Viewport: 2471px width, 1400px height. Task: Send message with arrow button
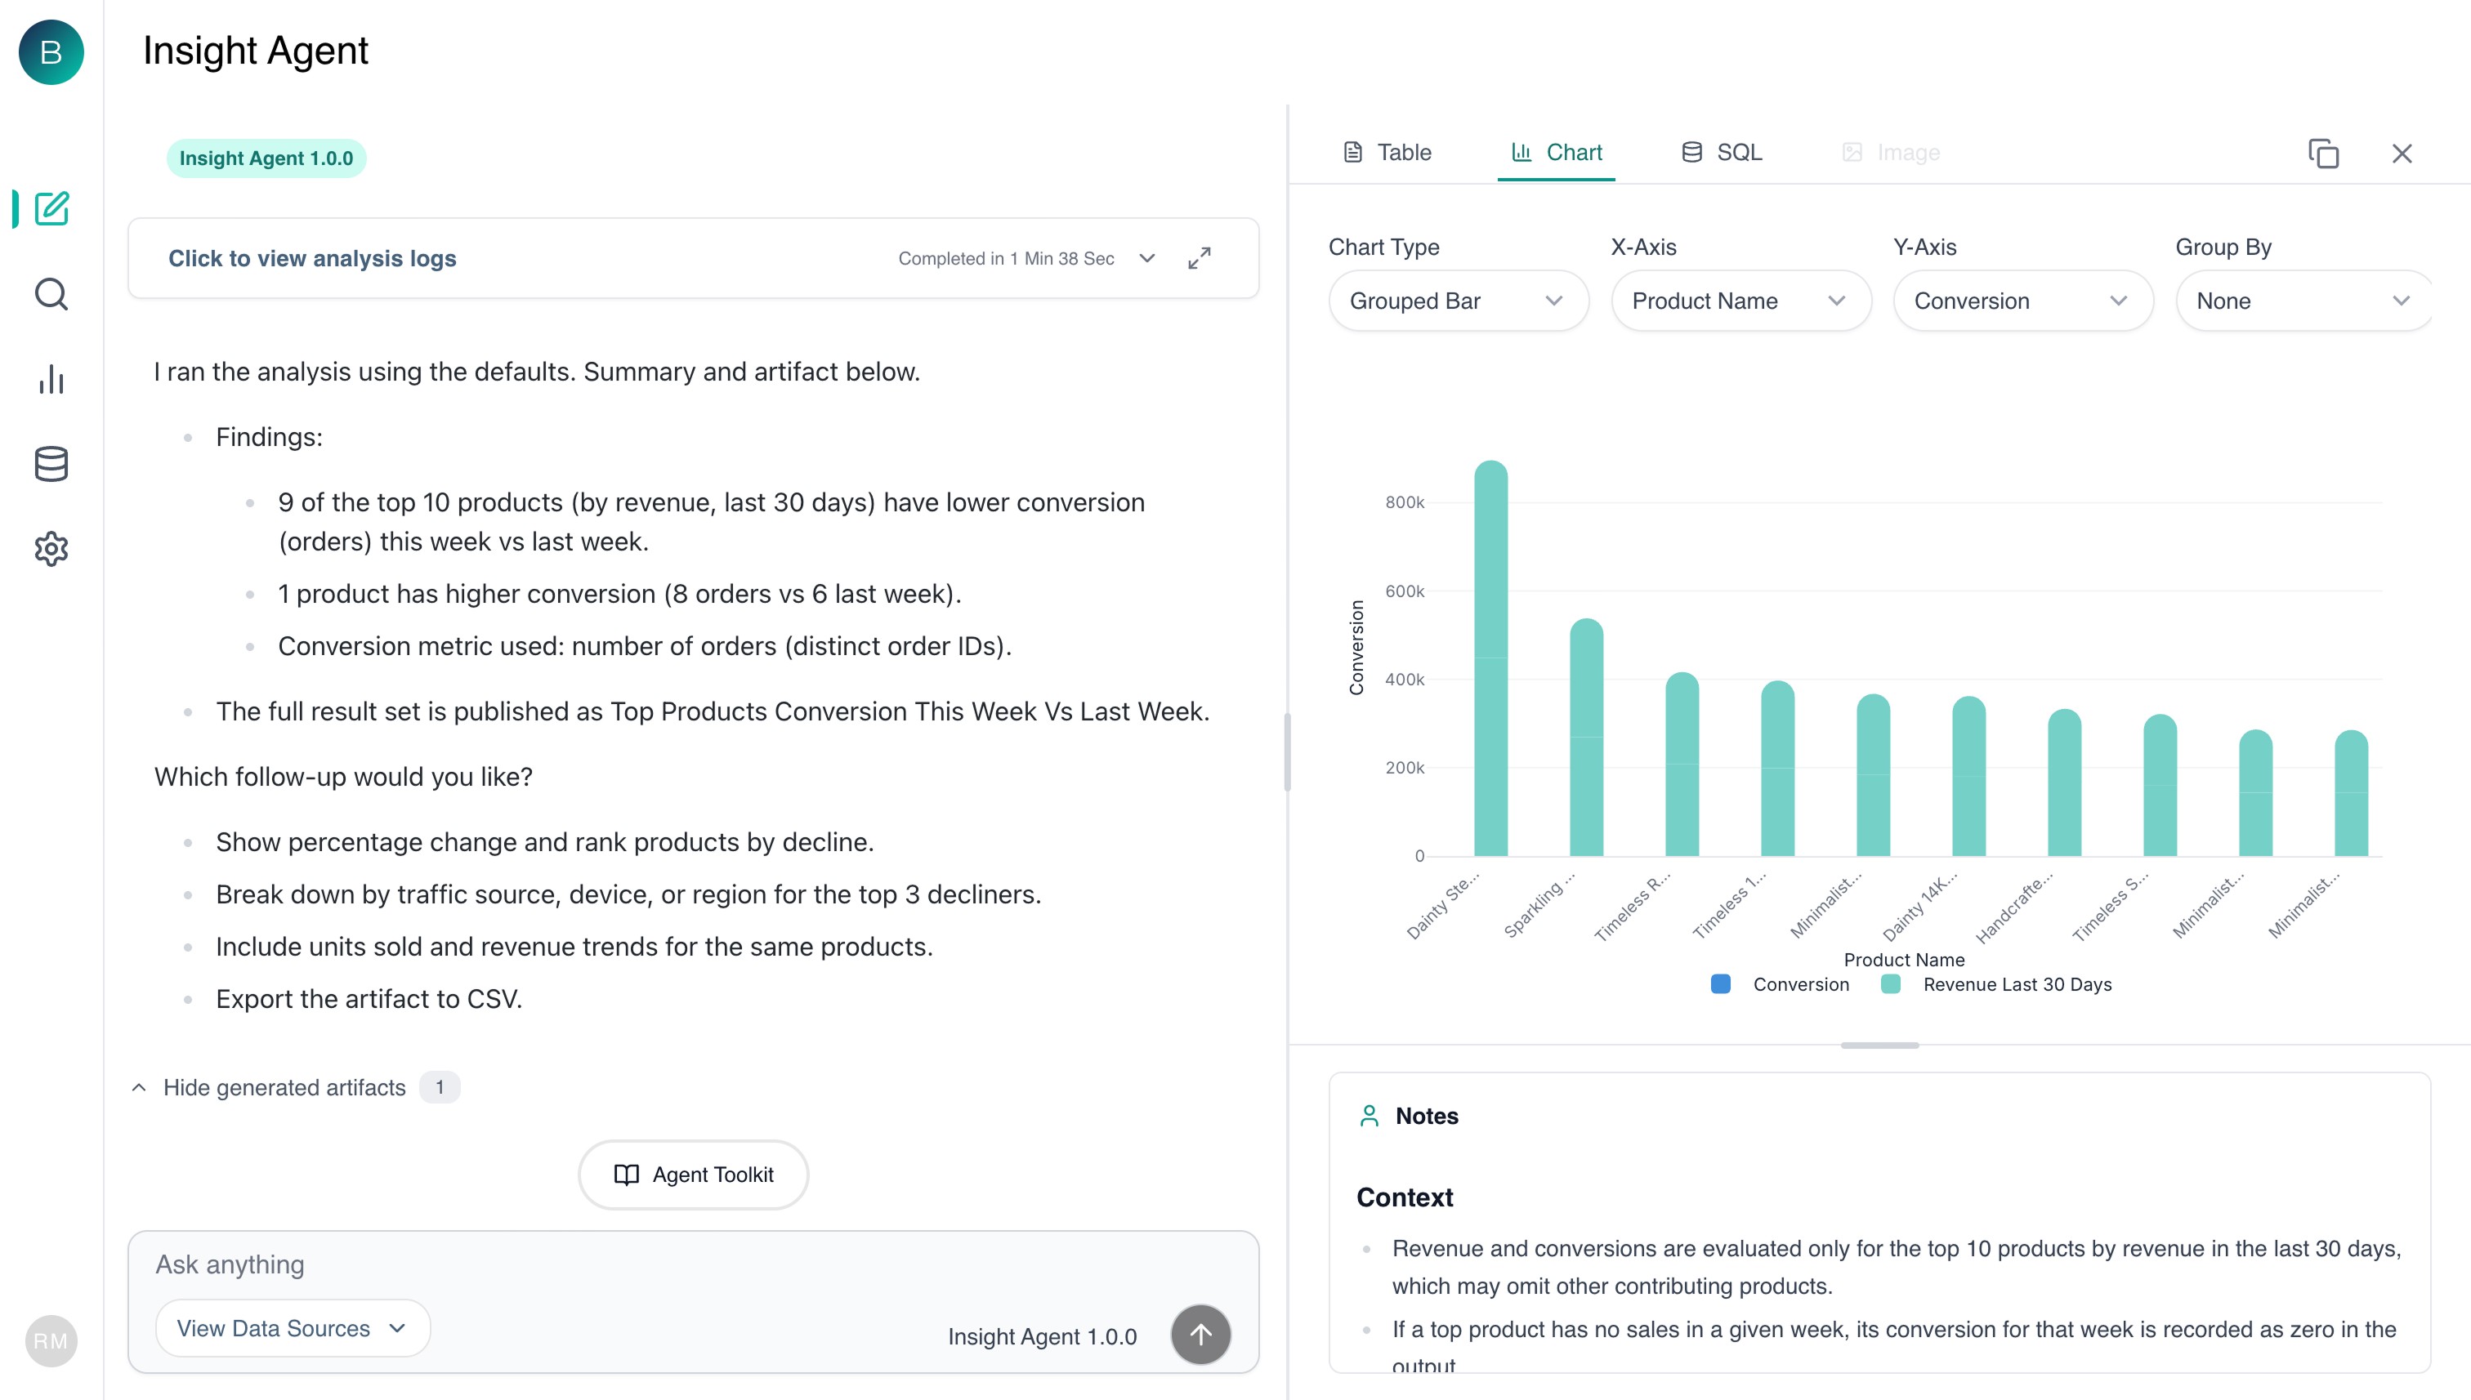(1200, 1335)
